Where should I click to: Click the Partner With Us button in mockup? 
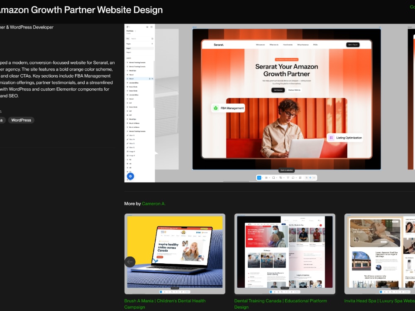294,90
